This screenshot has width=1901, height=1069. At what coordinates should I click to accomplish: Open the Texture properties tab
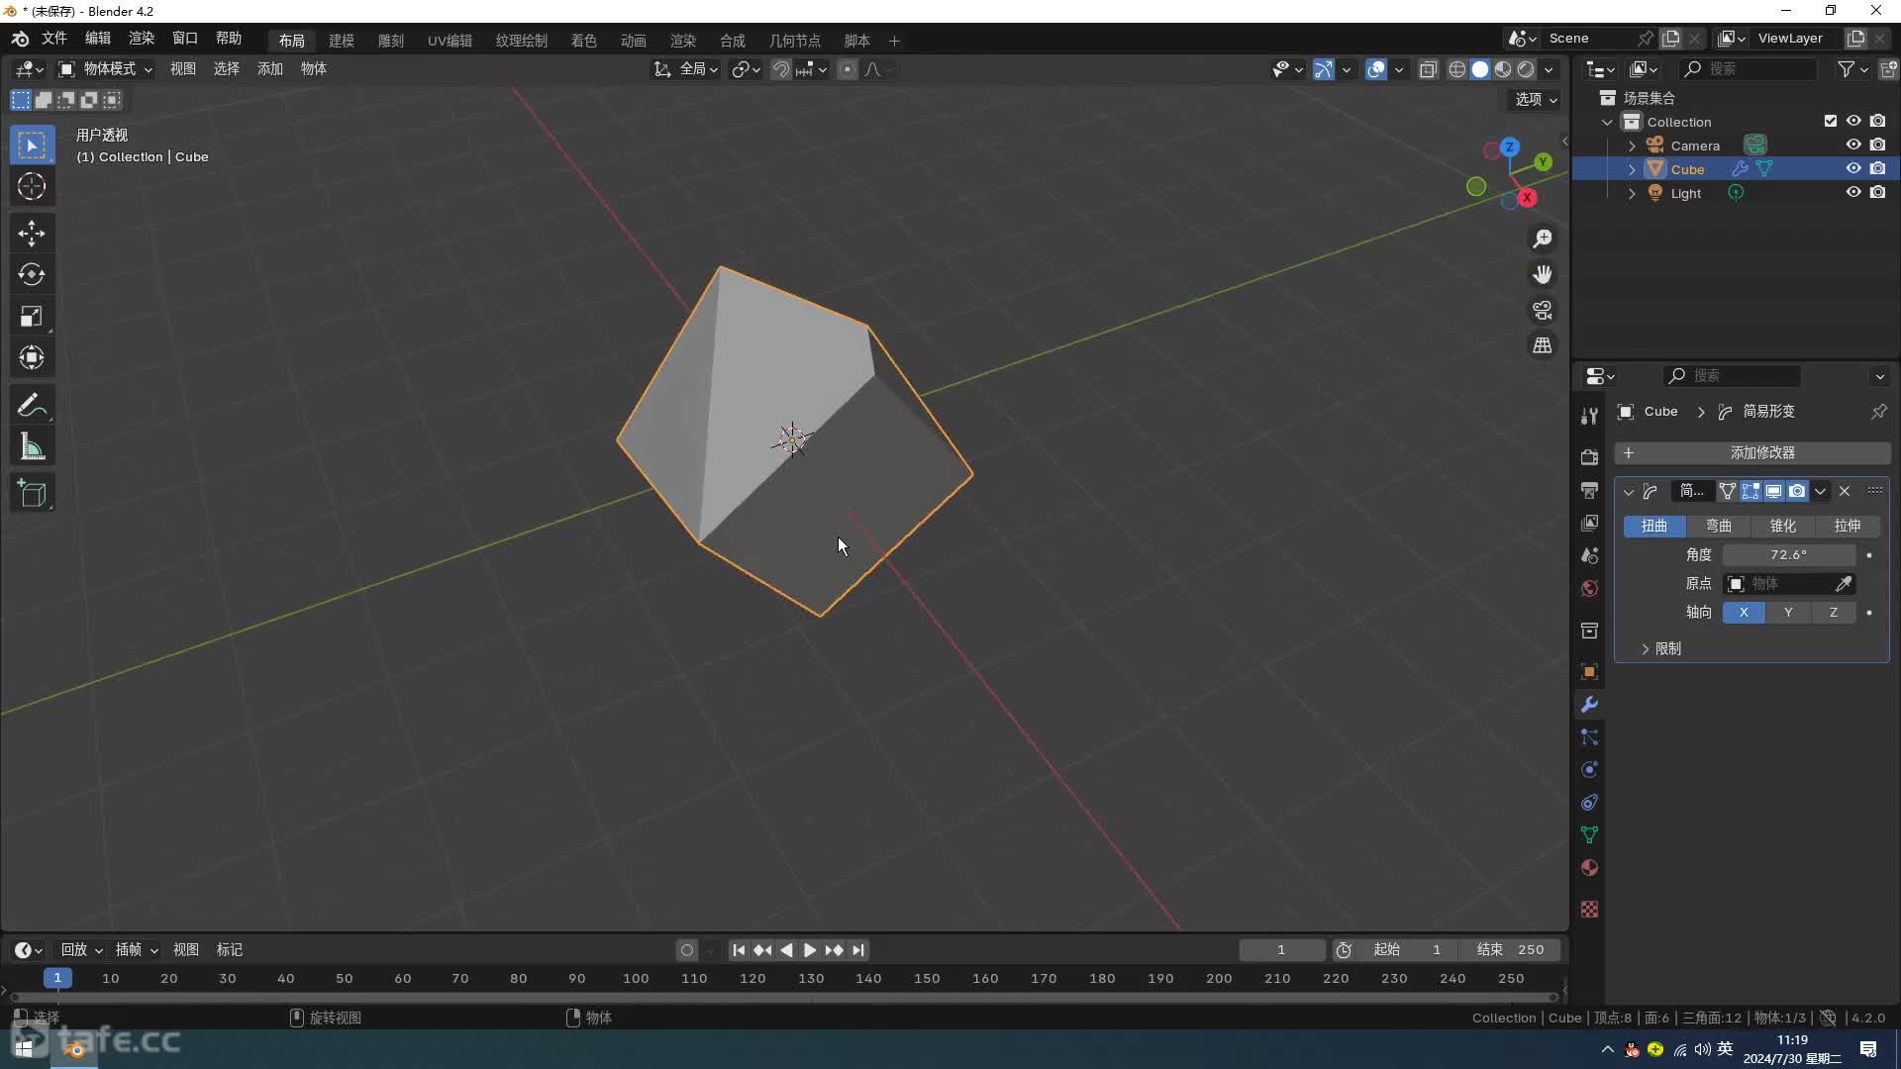click(1589, 909)
